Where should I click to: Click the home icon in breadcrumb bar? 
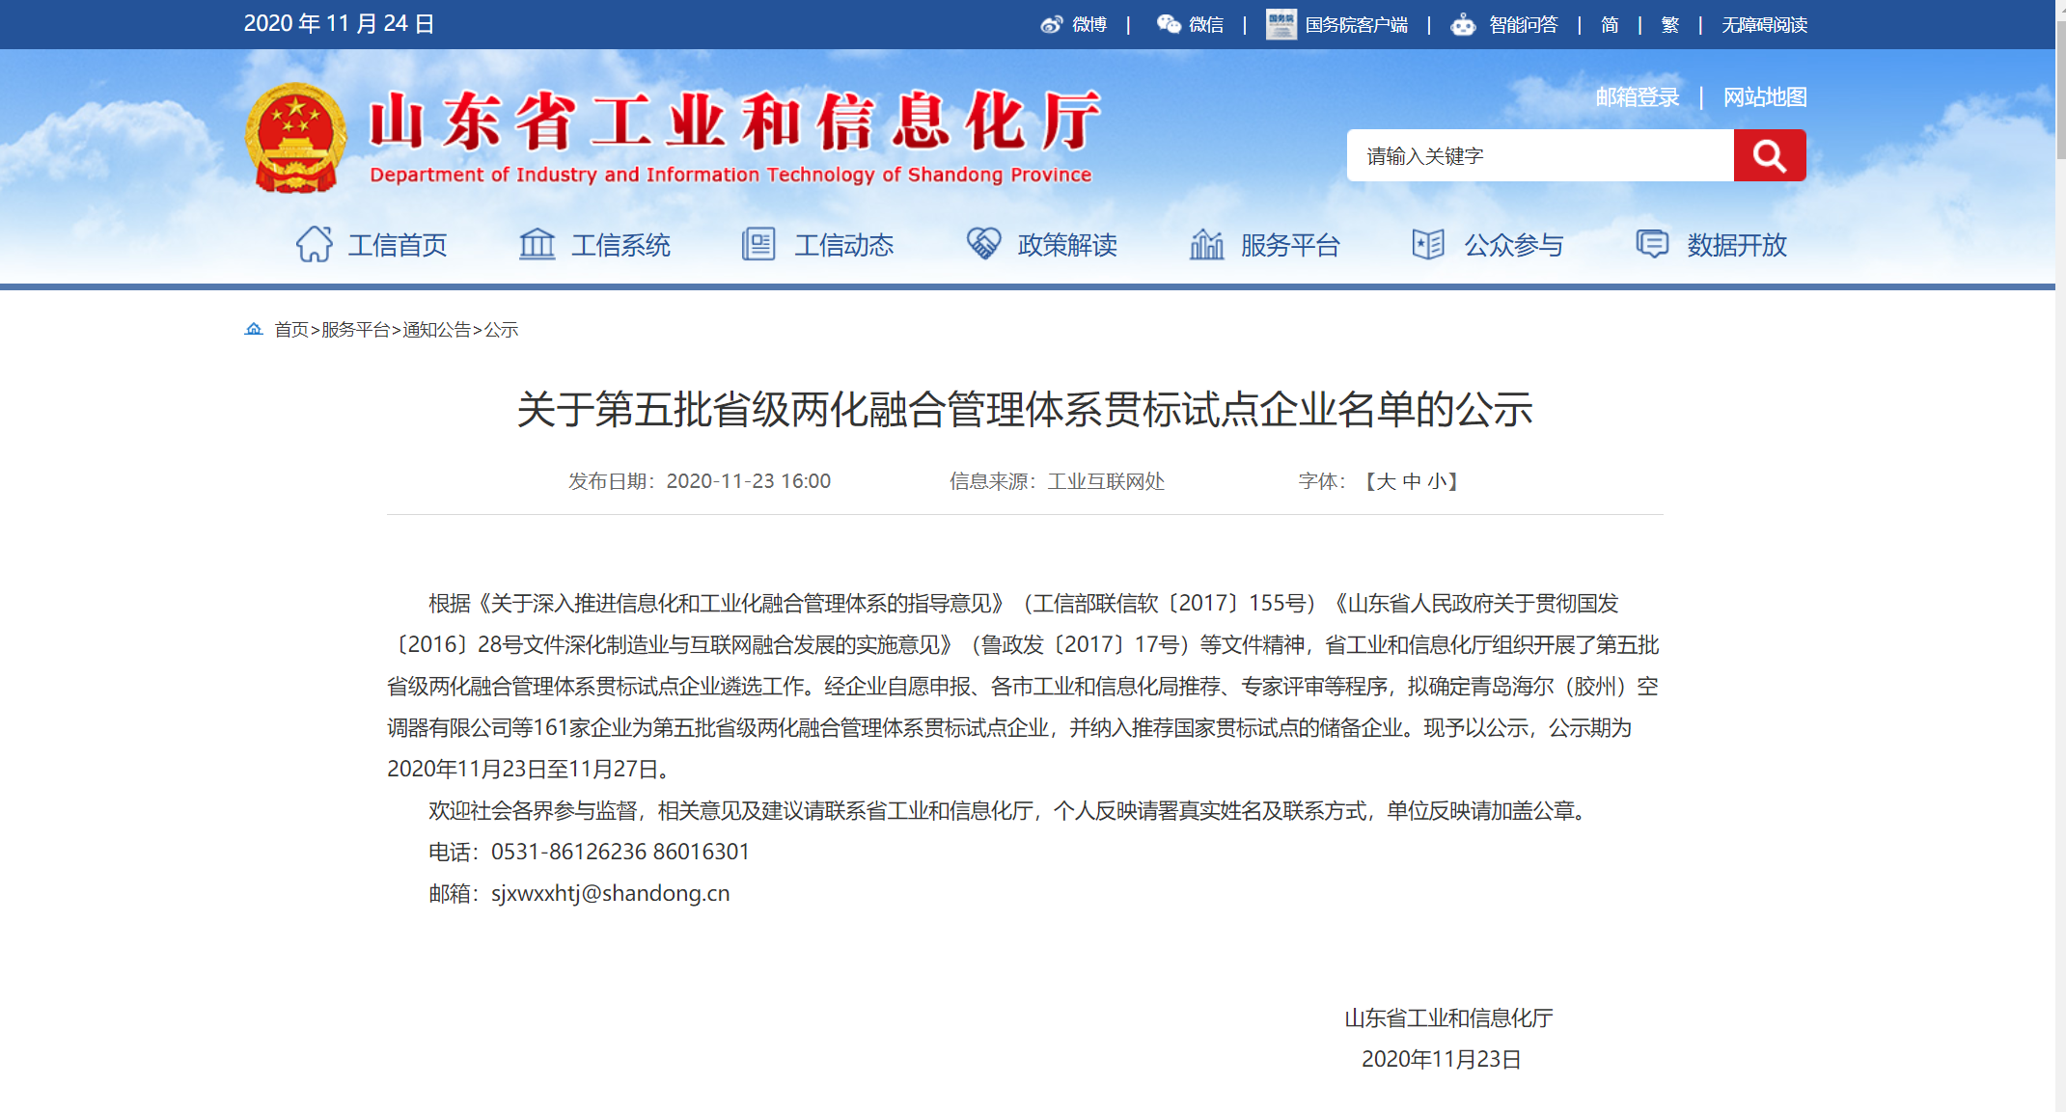tap(253, 329)
